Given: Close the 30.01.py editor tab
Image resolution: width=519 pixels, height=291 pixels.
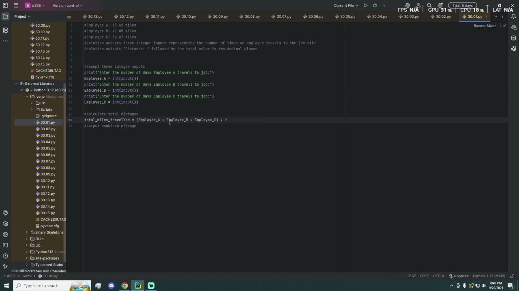Looking at the screenshot, I should click(486, 17).
